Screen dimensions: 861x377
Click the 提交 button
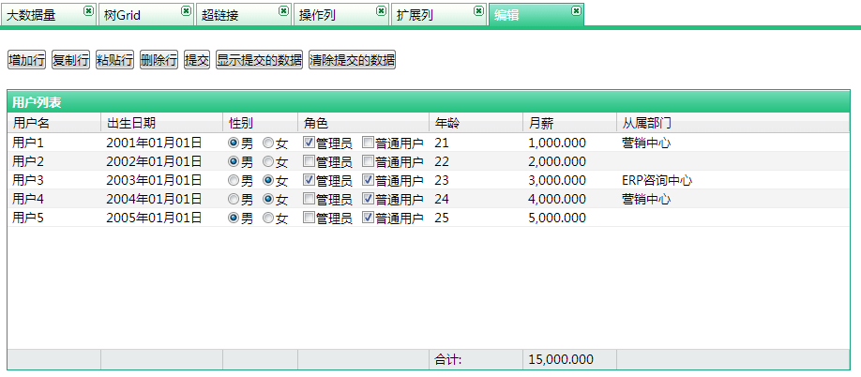[197, 60]
